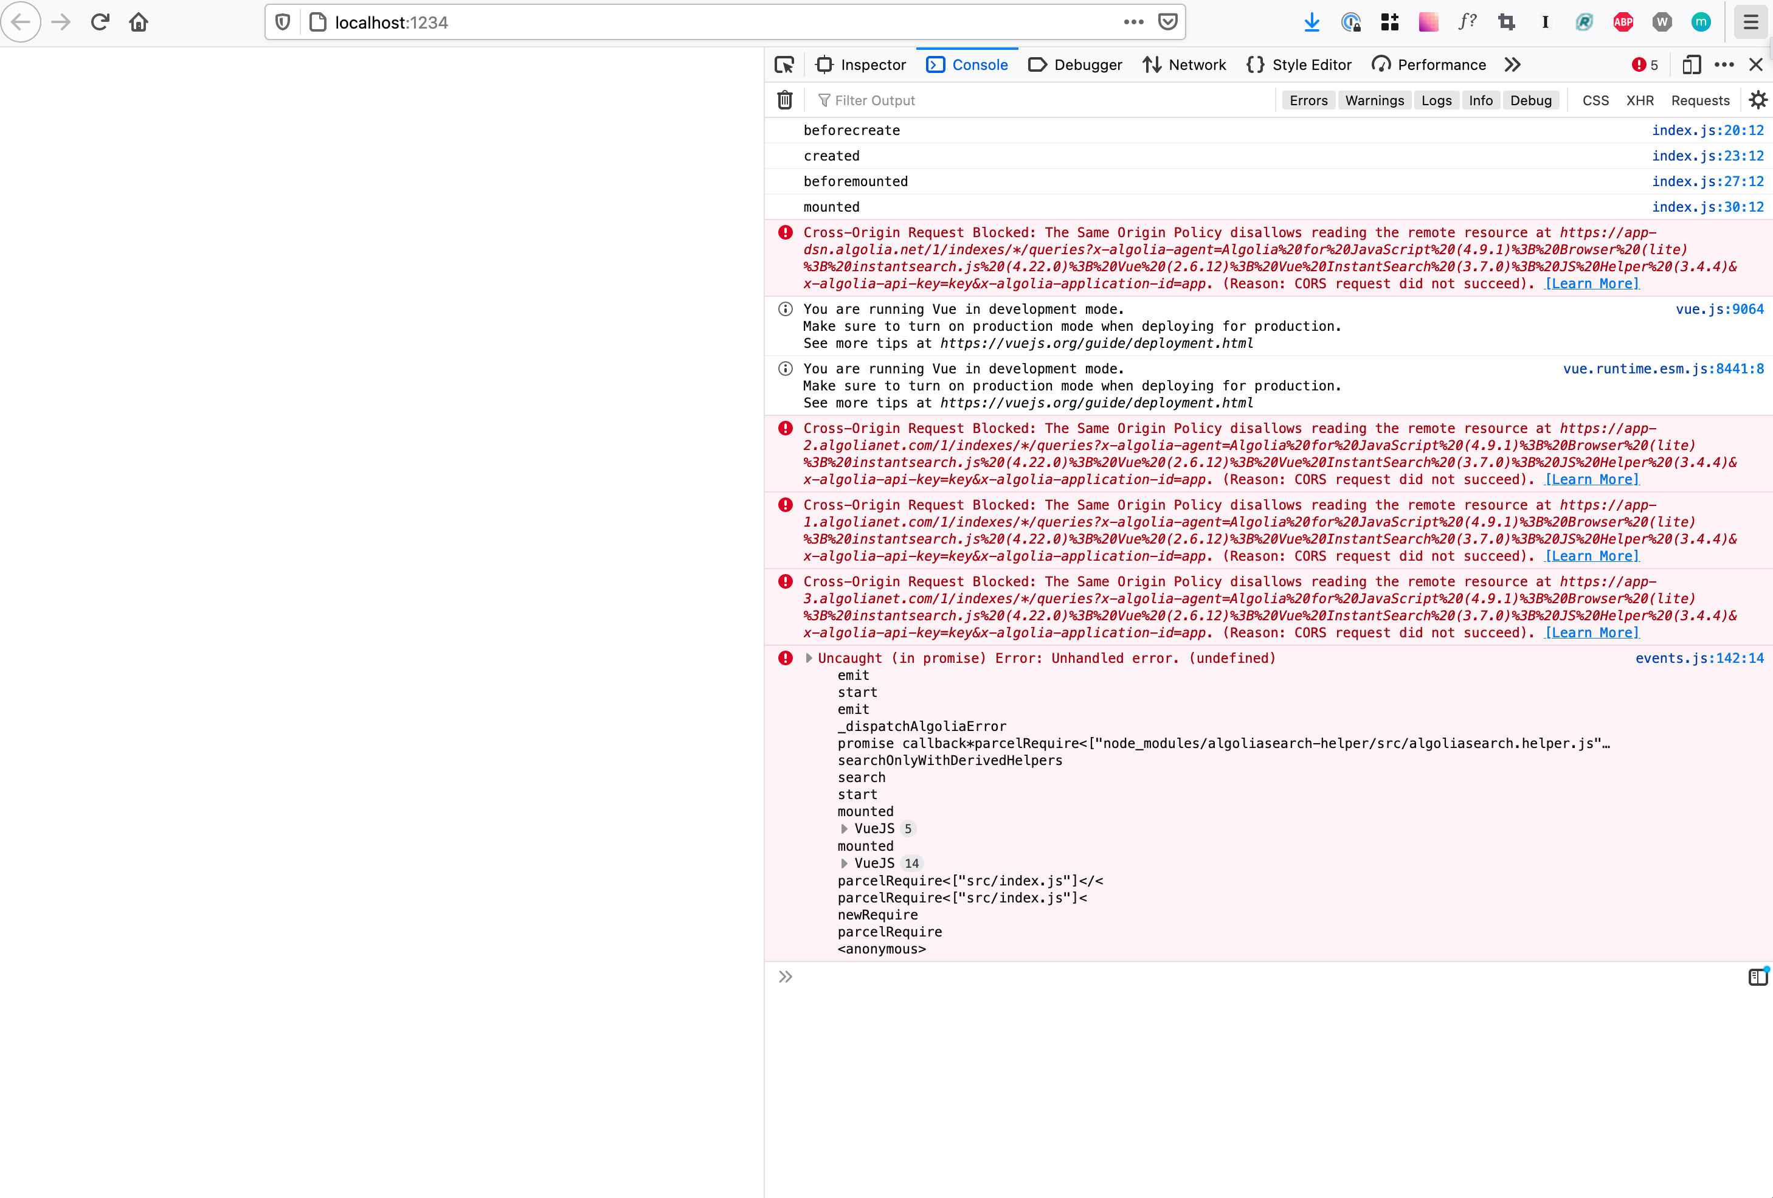The width and height of the screenshot is (1773, 1198).
Task: Reload the page with the refresh icon
Action: pyautogui.click(x=100, y=22)
